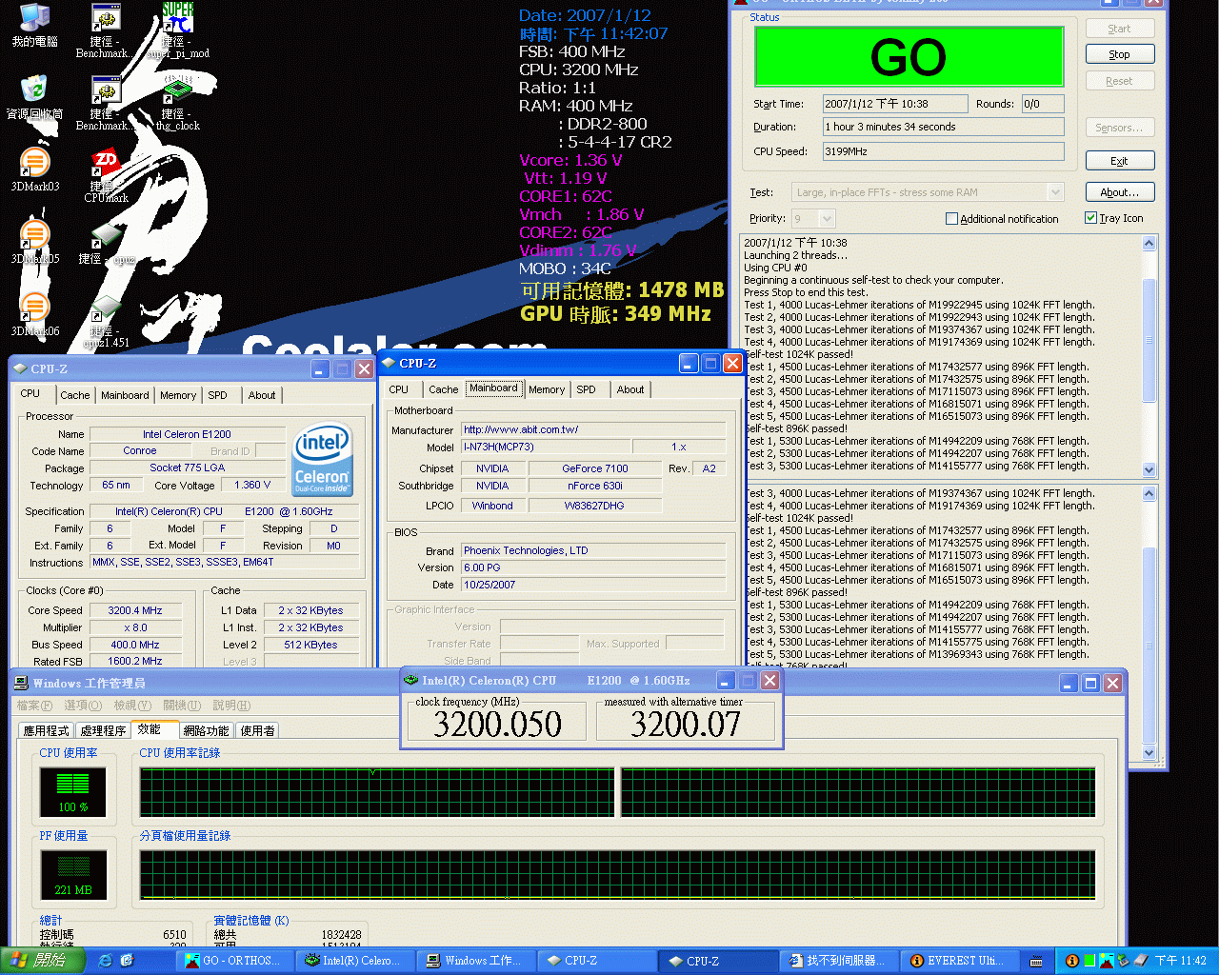Screen dimensions: 1219x975
Task: Switch to the Cache tab in left CPU-Z
Action: (x=74, y=395)
